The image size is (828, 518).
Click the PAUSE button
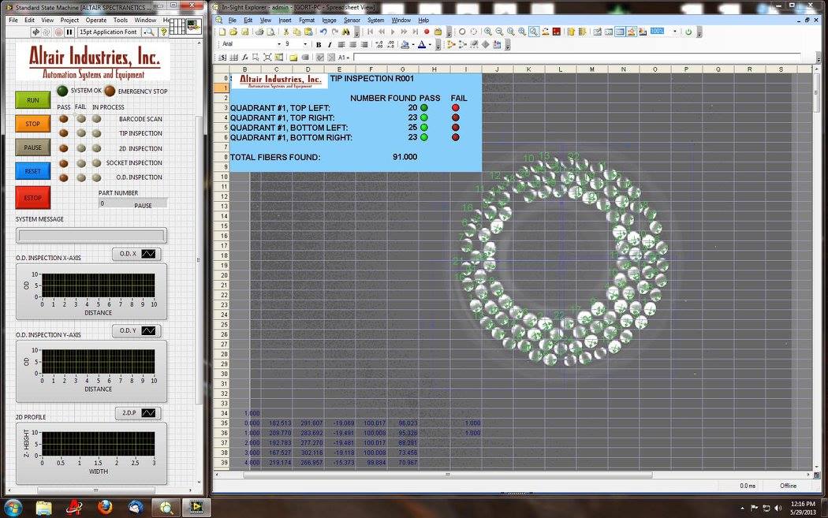[x=33, y=147]
